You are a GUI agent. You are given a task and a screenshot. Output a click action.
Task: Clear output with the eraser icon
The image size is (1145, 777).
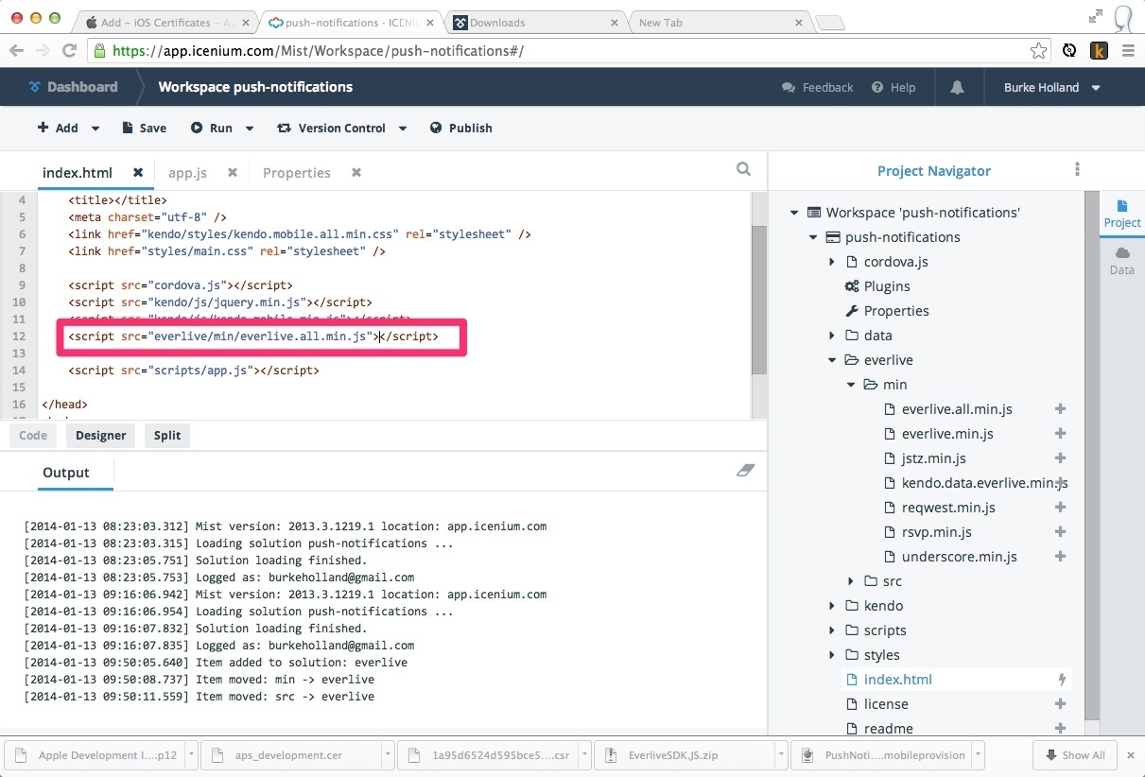point(745,471)
